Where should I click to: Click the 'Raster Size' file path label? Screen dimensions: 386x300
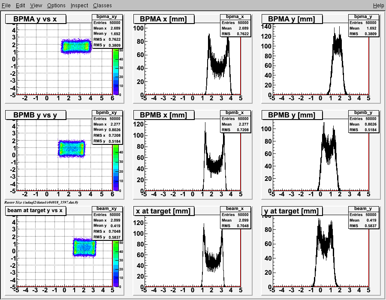pos(41,202)
